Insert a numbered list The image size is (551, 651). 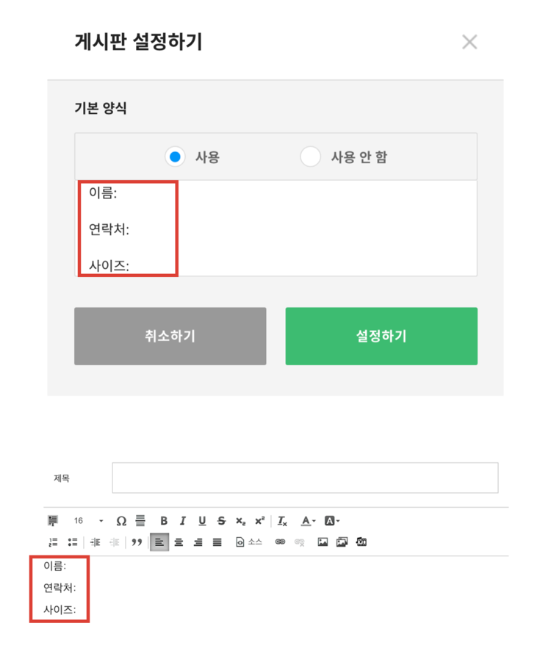[53, 542]
